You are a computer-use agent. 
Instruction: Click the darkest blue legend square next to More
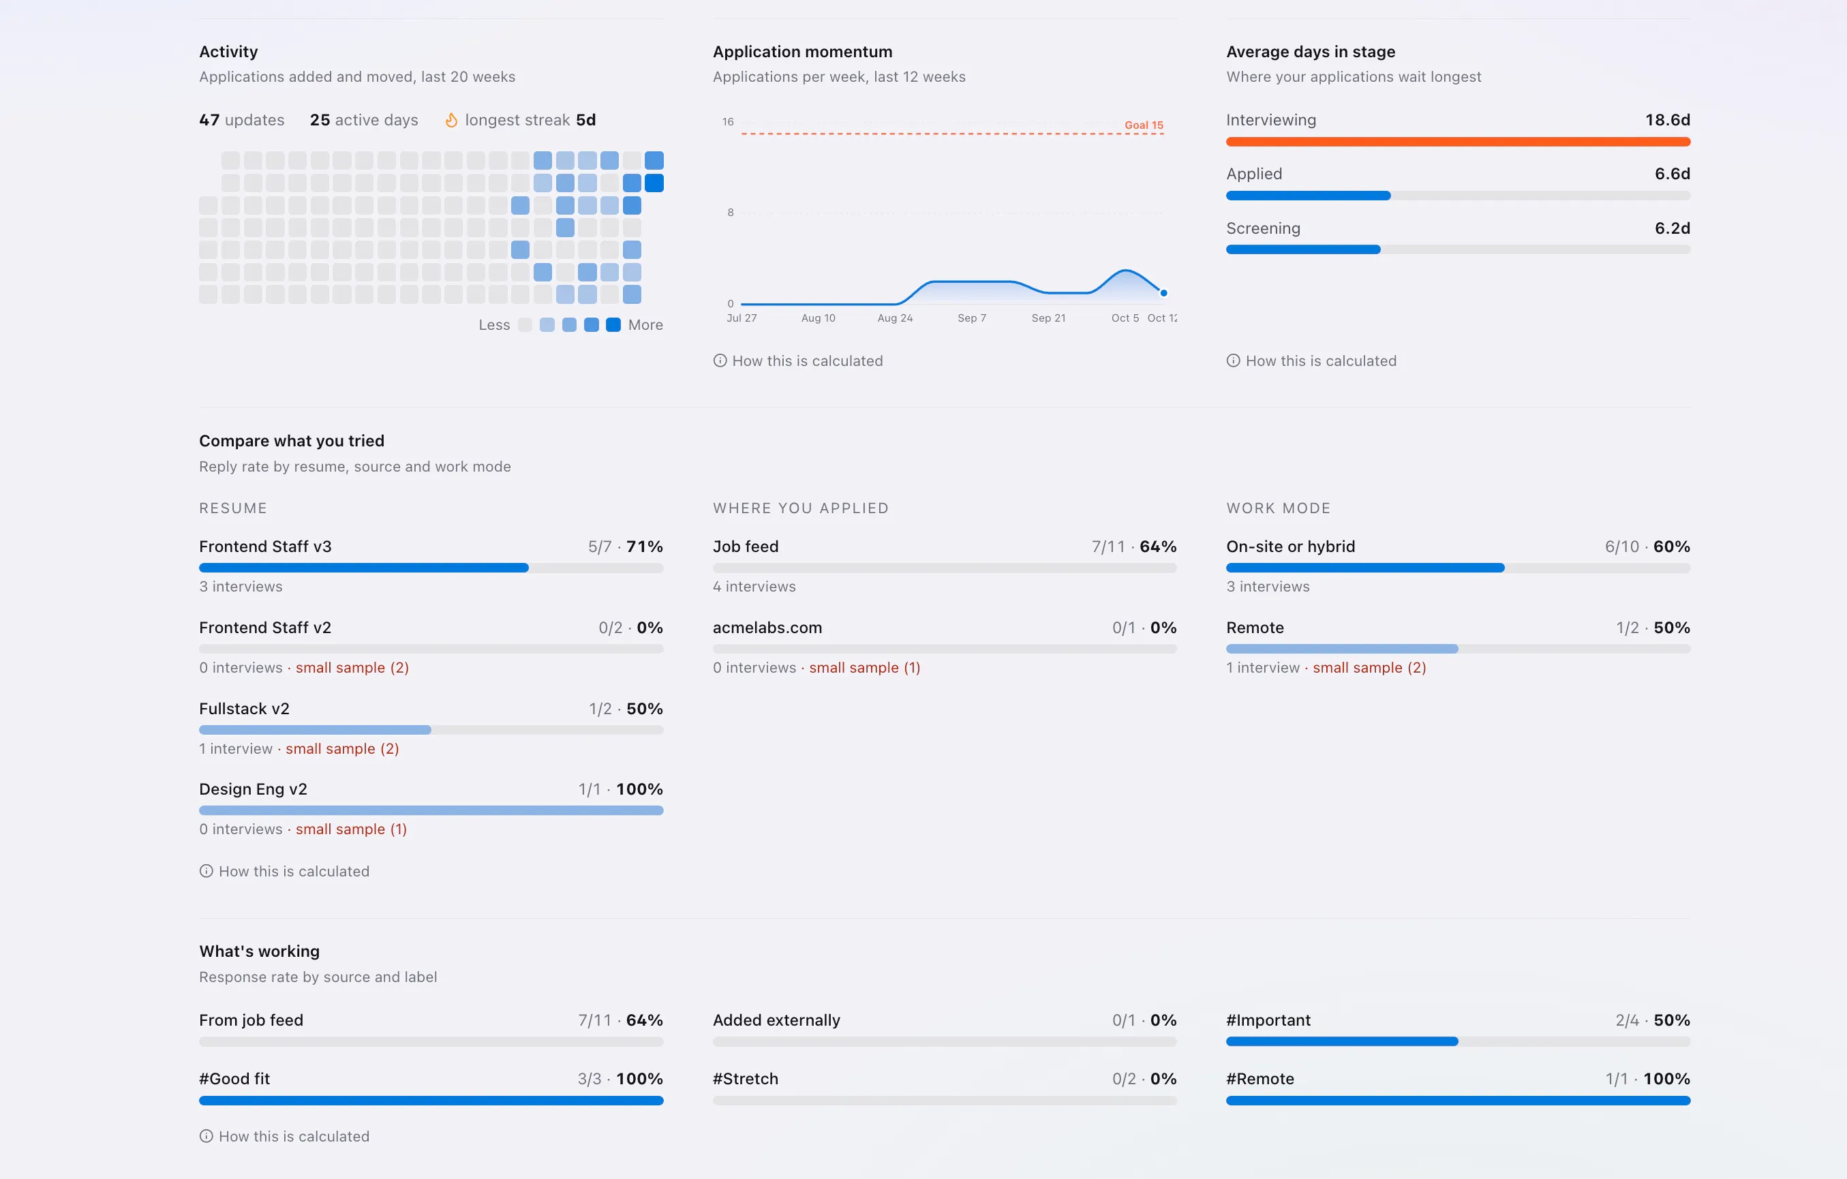[613, 324]
